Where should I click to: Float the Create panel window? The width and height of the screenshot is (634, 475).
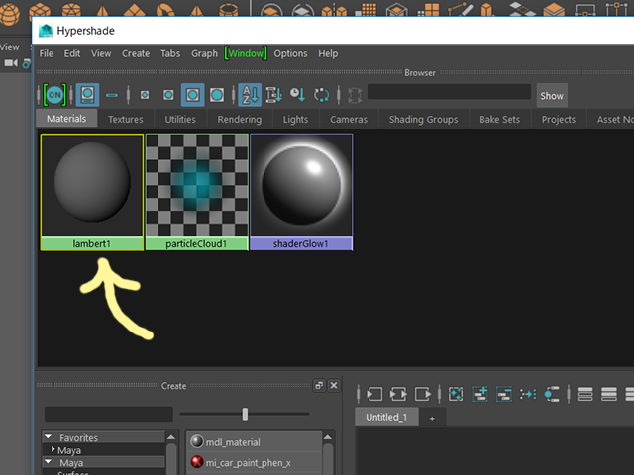click(319, 385)
